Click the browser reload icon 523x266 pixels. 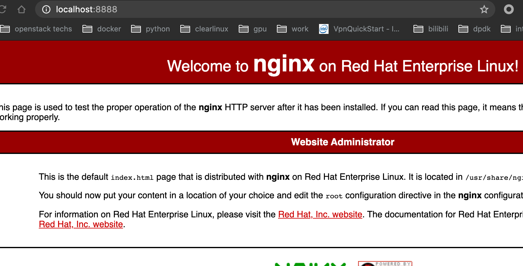[x=2, y=9]
